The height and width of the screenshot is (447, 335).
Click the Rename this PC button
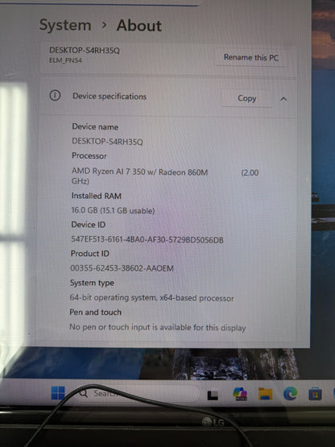pos(251,57)
